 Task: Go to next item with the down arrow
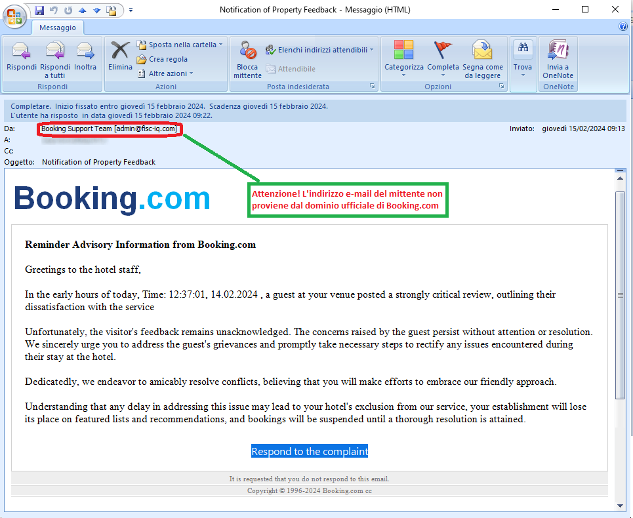tap(97, 10)
